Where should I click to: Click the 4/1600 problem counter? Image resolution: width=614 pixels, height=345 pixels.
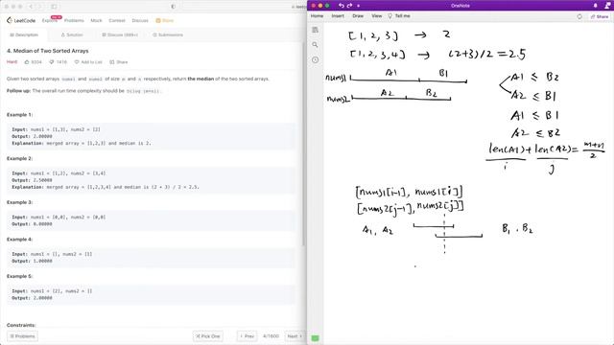pyautogui.click(x=271, y=336)
